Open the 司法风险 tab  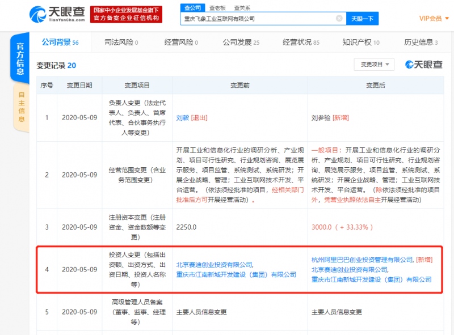121,43
